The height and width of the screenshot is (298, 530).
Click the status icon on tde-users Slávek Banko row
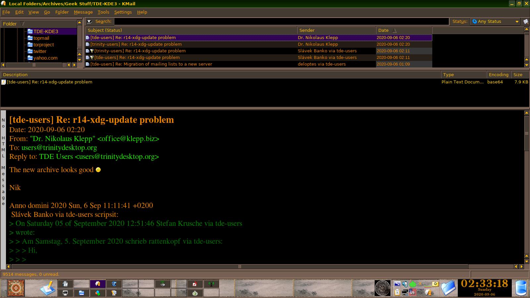92,58
